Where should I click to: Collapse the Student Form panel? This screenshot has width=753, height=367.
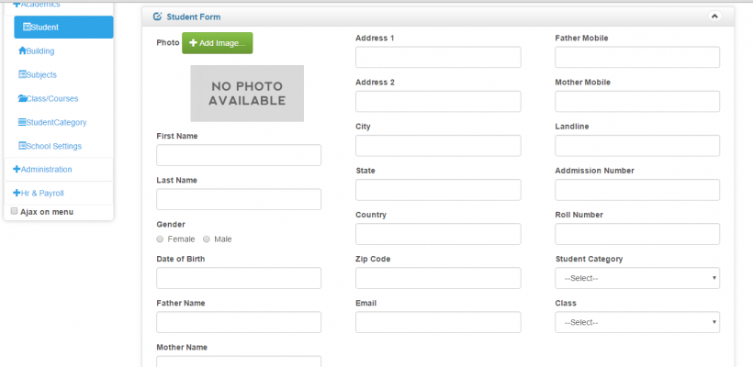(x=714, y=17)
